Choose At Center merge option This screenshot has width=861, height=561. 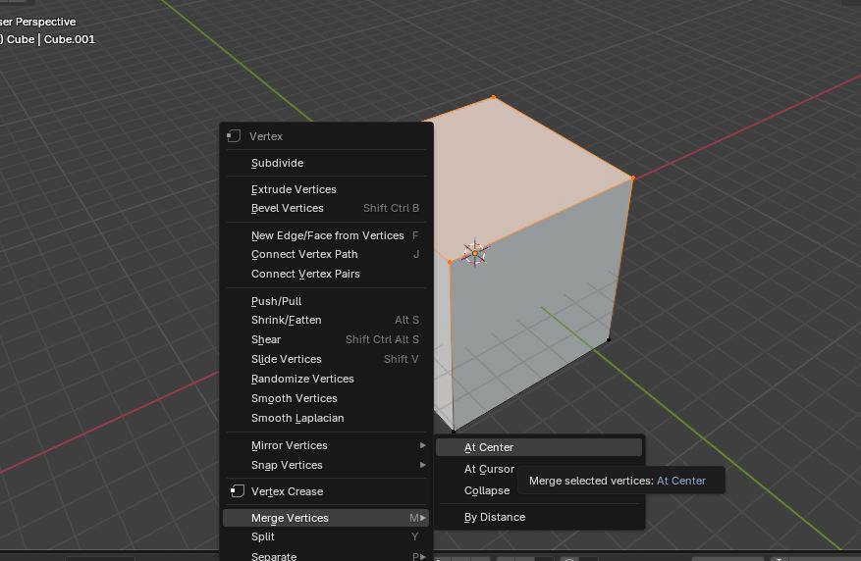(x=489, y=447)
